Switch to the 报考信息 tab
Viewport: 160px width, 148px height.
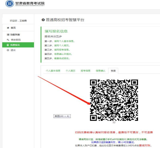[x=86, y=71]
